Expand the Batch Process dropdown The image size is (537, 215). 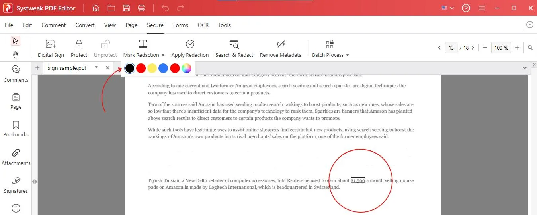coord(348,55)
